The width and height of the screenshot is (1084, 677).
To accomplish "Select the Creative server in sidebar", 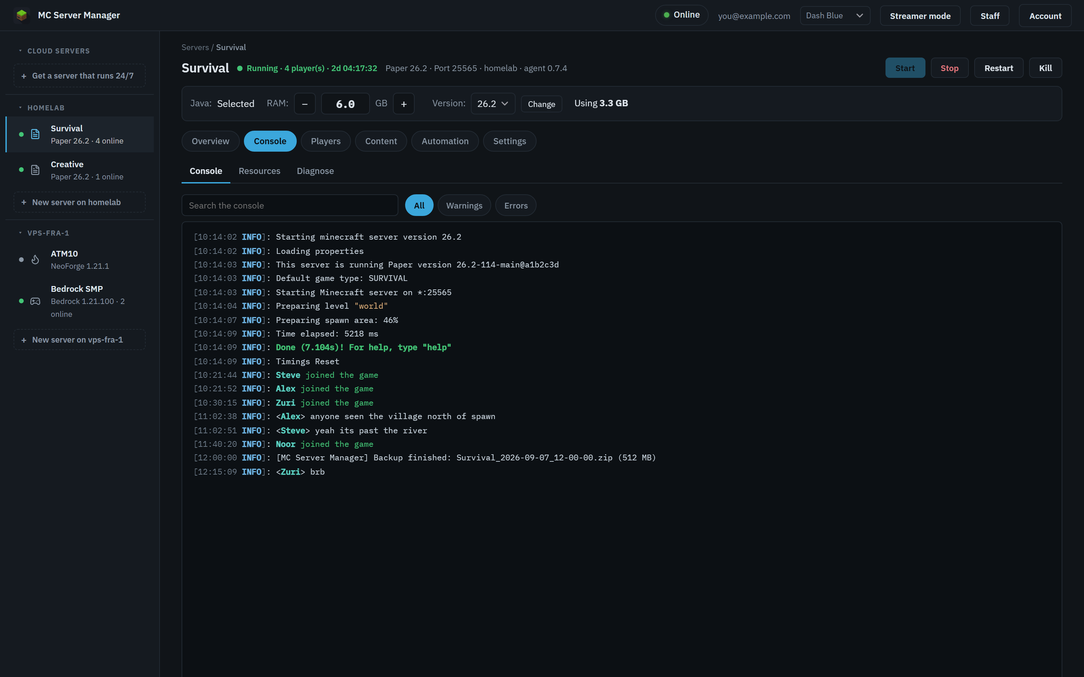I will tap(80, 170).
